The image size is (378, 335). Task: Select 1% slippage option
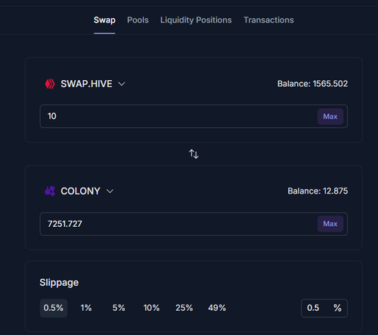[x=86, y=308]
